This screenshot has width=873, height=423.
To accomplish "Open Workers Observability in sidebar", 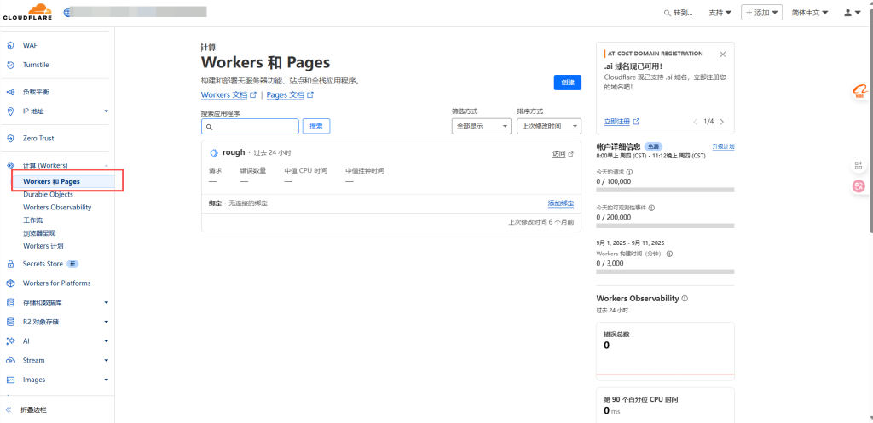I will tap(57, 208).
